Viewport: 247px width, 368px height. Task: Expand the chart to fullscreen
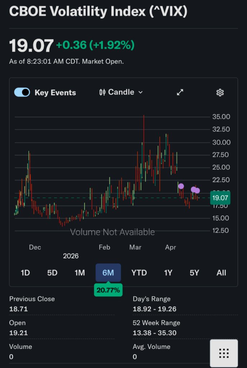[180, 92]
